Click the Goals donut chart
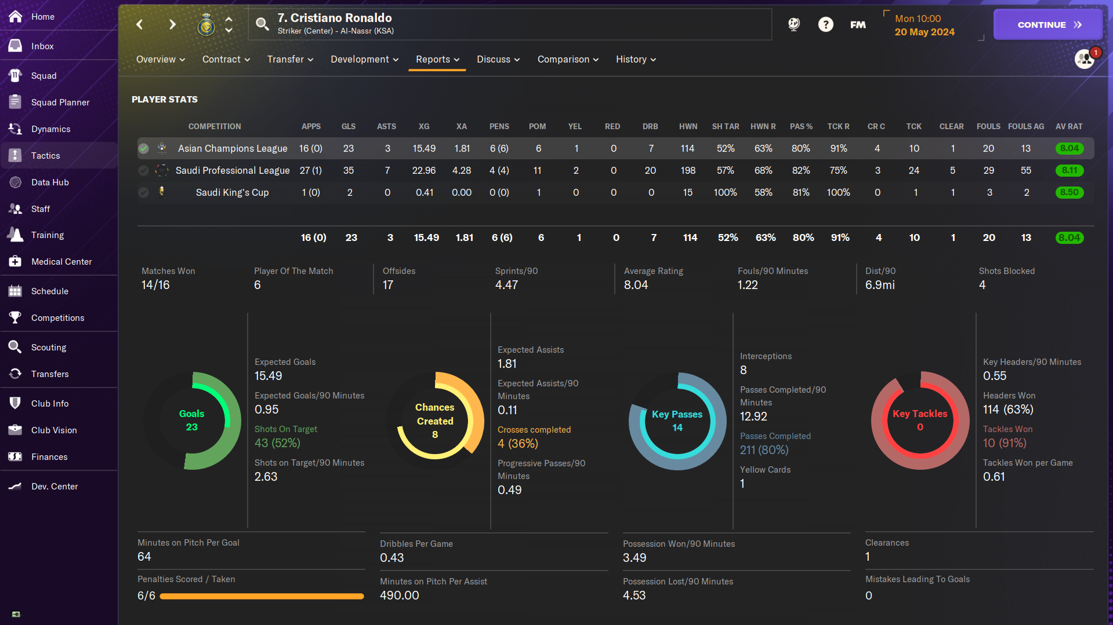This screenshot has width=1113, height=625. [192, 421]
